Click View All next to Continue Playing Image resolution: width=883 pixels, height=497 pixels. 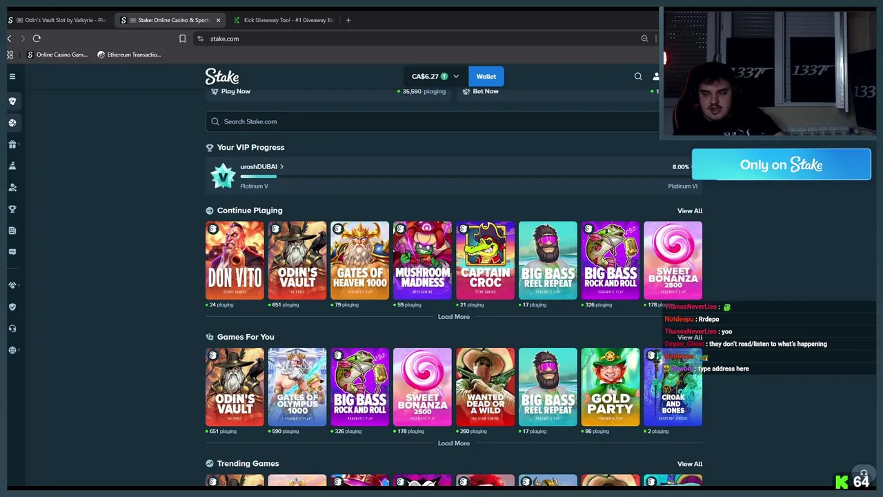689,211
